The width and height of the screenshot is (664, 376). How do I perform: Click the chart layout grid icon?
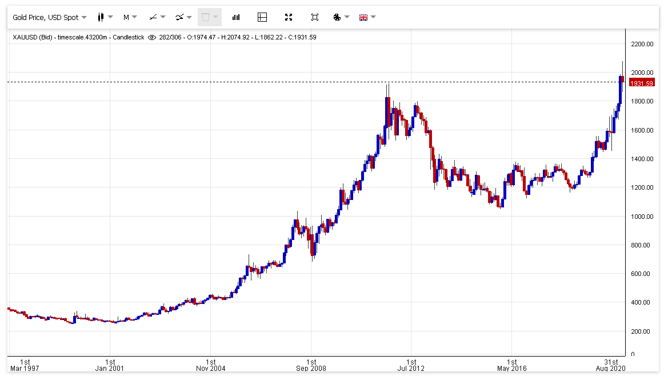pos(262,17)
